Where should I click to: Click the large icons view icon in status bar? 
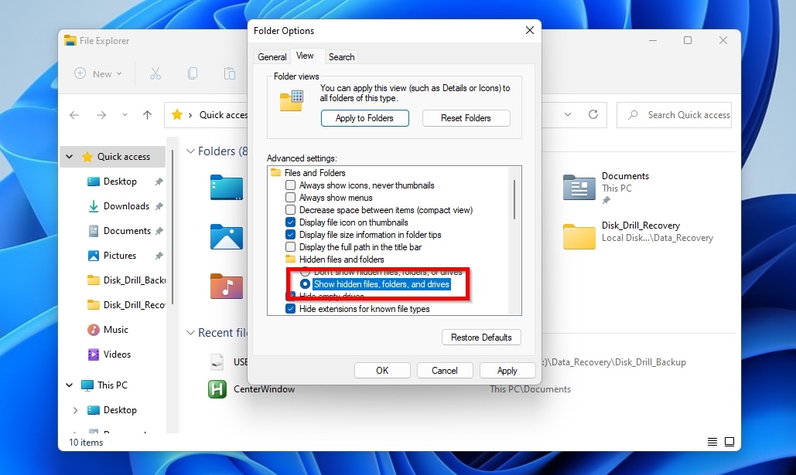[729, 441]
